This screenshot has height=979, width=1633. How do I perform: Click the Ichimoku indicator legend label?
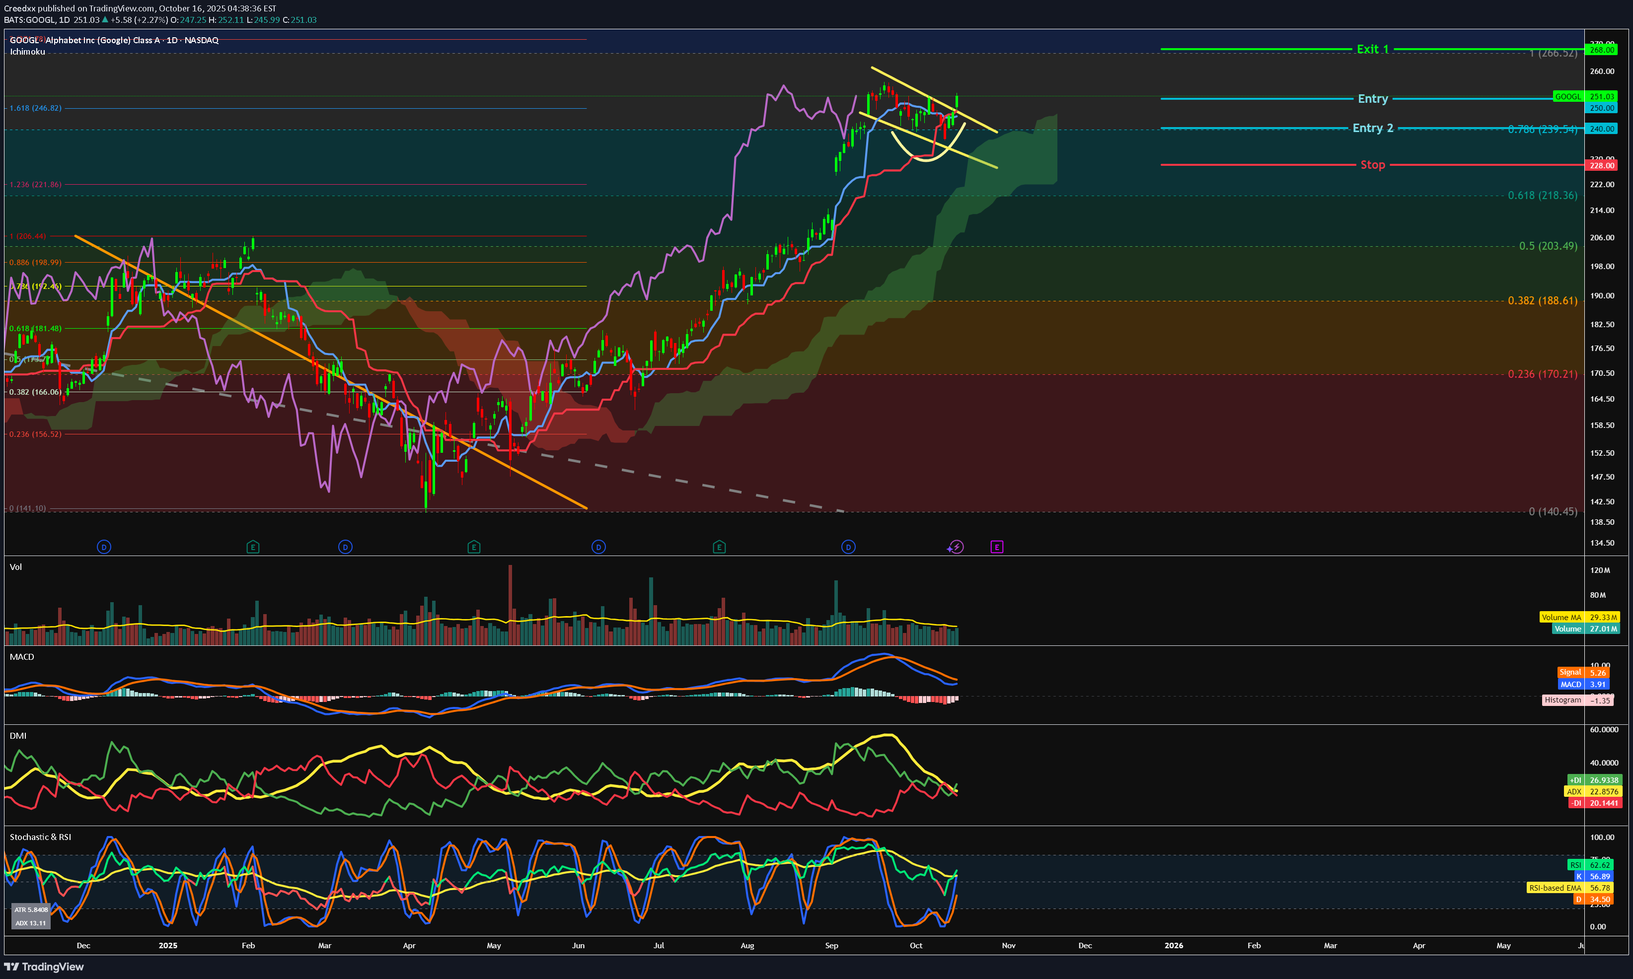(x=28, y=52)
